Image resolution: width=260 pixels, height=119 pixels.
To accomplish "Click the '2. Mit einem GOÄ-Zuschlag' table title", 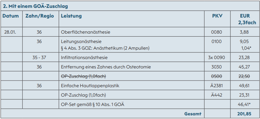I will tap(35, 6).
